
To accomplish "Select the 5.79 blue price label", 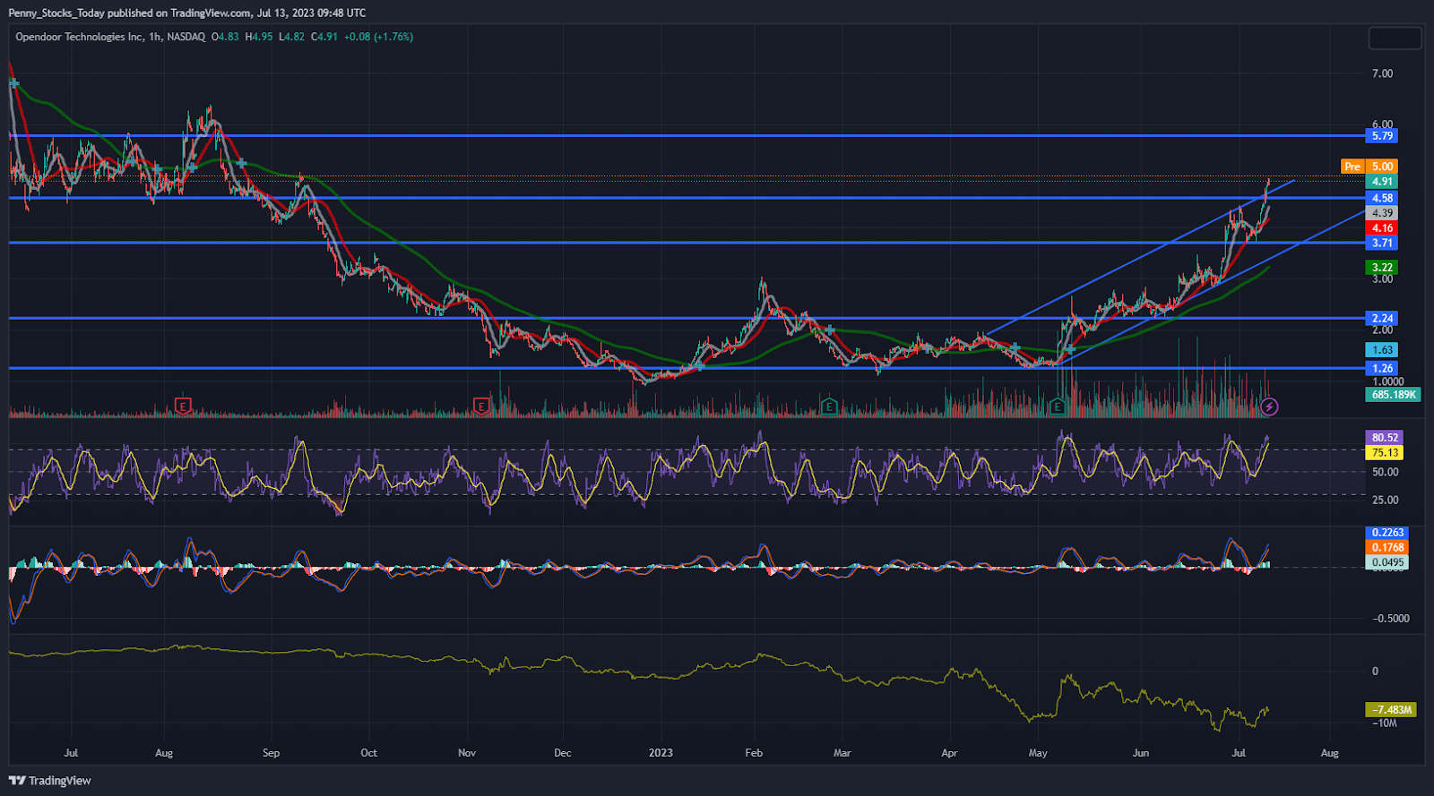I will [x=1382, y=136].
